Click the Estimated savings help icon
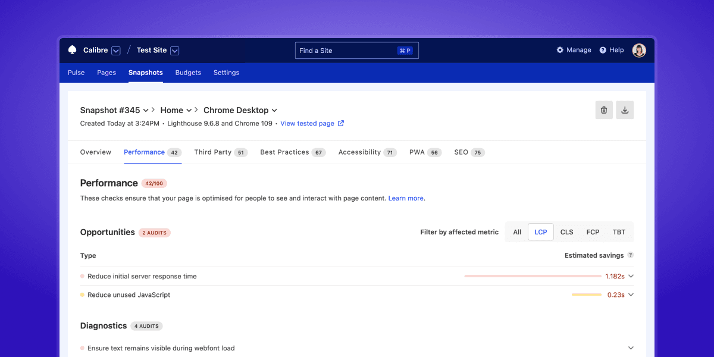 [631, 255]
